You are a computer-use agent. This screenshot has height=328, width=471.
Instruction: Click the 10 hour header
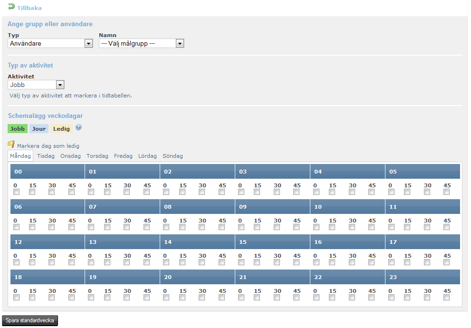(347, 207)
